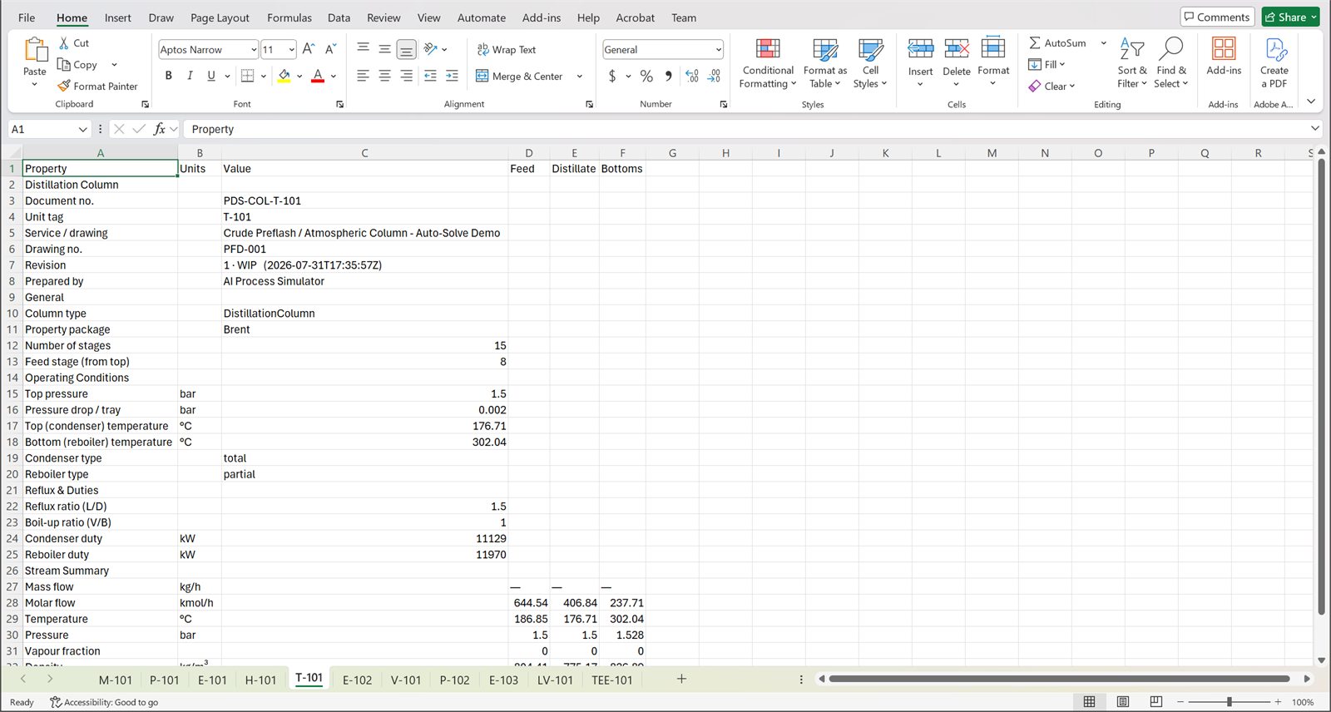
Task: Switch to Page Layout view
Action: (x=1122, y=702)
